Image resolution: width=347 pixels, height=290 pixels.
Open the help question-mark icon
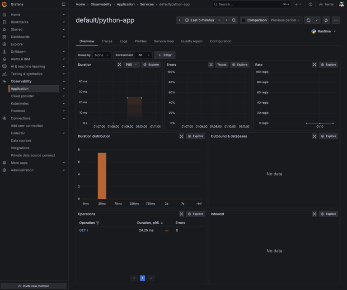pyautogui.click(x=310, y=4)
